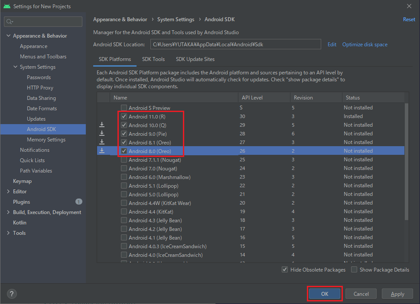Click the download icon beside Android 8.1 (Oreo)
This screenshot has width=420, height=304.
tap(102, 142)
